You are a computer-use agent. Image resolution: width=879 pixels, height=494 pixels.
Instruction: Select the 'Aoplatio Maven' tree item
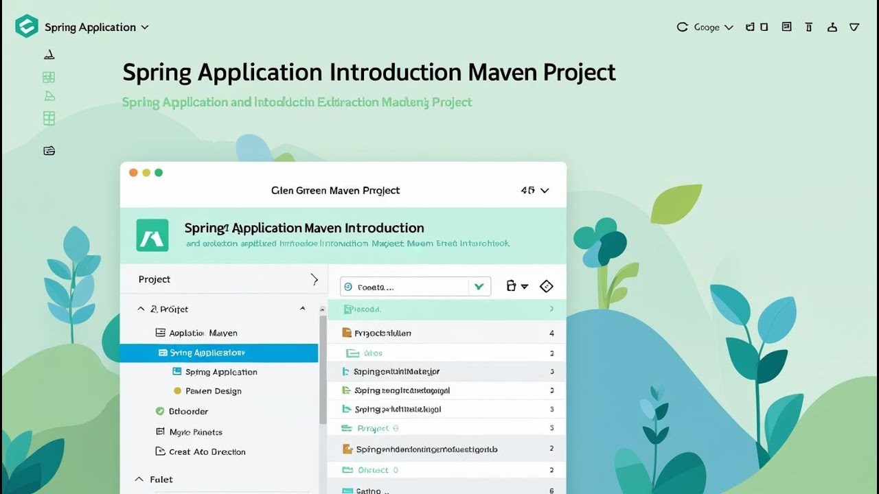(196, 333)
